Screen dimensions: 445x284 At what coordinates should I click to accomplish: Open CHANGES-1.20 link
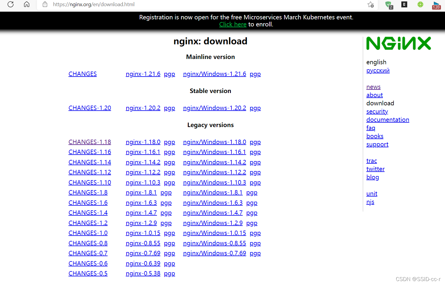pyautogui.click(x=90, y=108)
